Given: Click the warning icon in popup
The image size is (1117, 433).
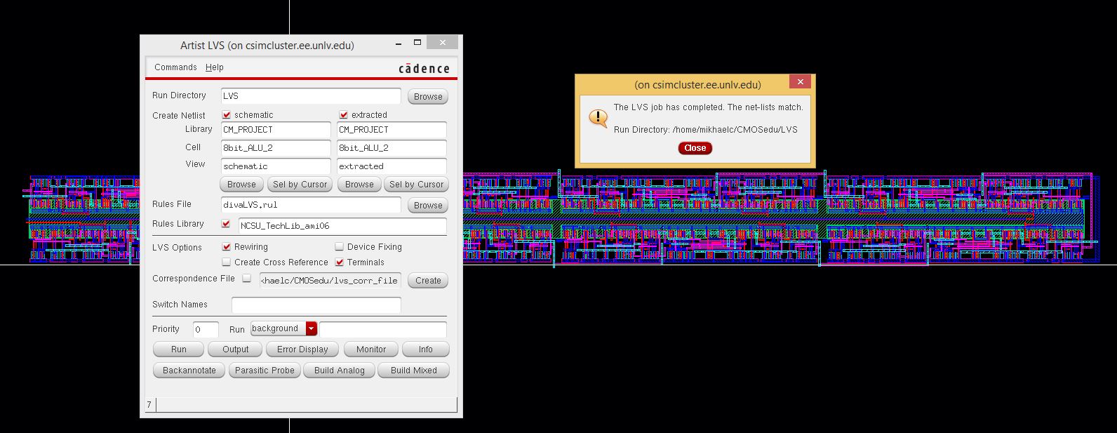Looking at the screenshot, I should click(598, 117).
